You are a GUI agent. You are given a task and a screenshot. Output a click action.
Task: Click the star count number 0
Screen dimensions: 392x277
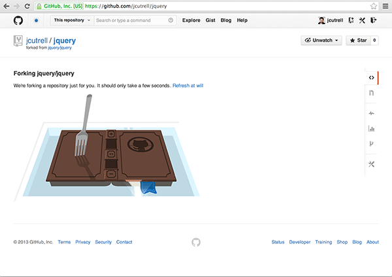pos(374,40)
